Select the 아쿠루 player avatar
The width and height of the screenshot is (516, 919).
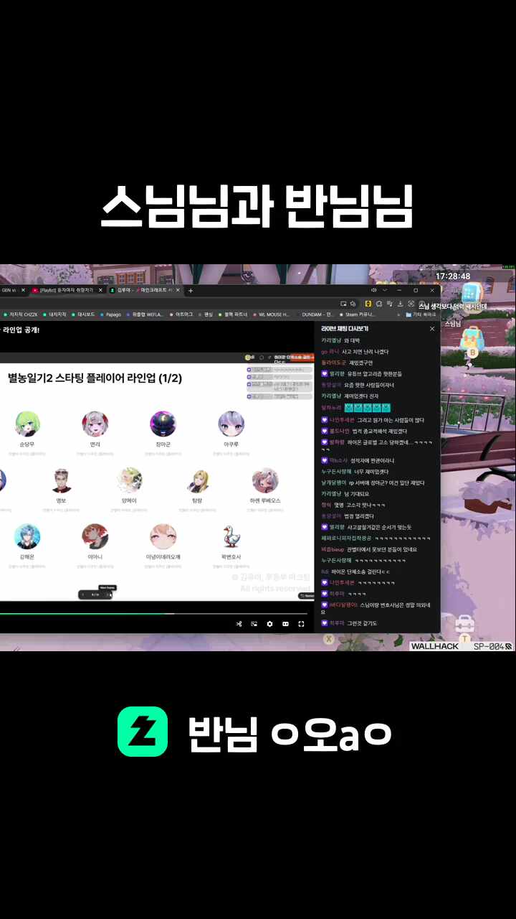point(231,424)
